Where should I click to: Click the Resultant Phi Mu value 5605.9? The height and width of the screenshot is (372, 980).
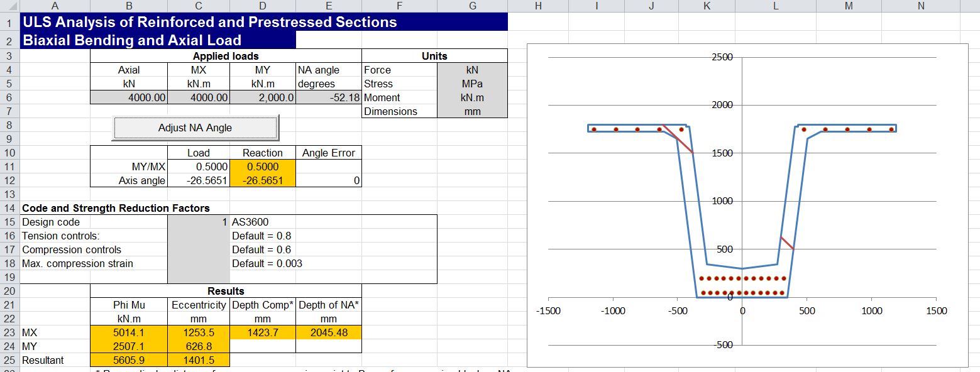129,360
